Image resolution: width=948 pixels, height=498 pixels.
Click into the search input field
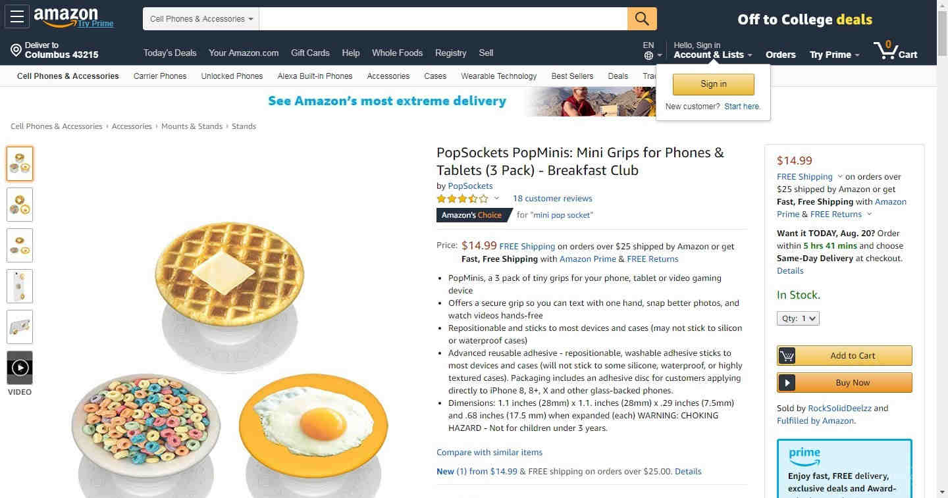(443, 19)
